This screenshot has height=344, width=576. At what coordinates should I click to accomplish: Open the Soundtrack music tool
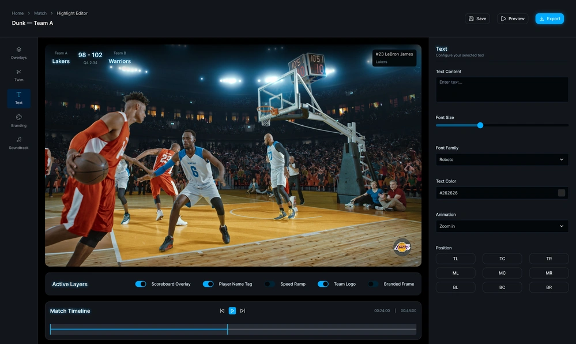coord(18,140)
